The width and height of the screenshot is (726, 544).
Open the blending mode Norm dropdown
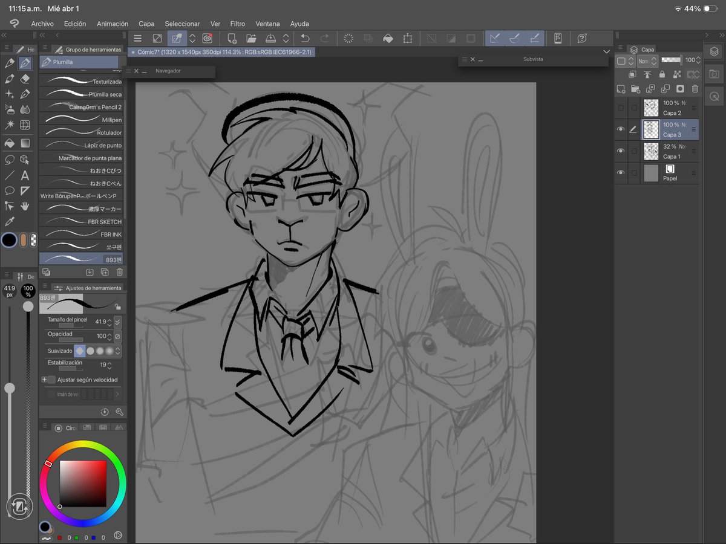646,60
